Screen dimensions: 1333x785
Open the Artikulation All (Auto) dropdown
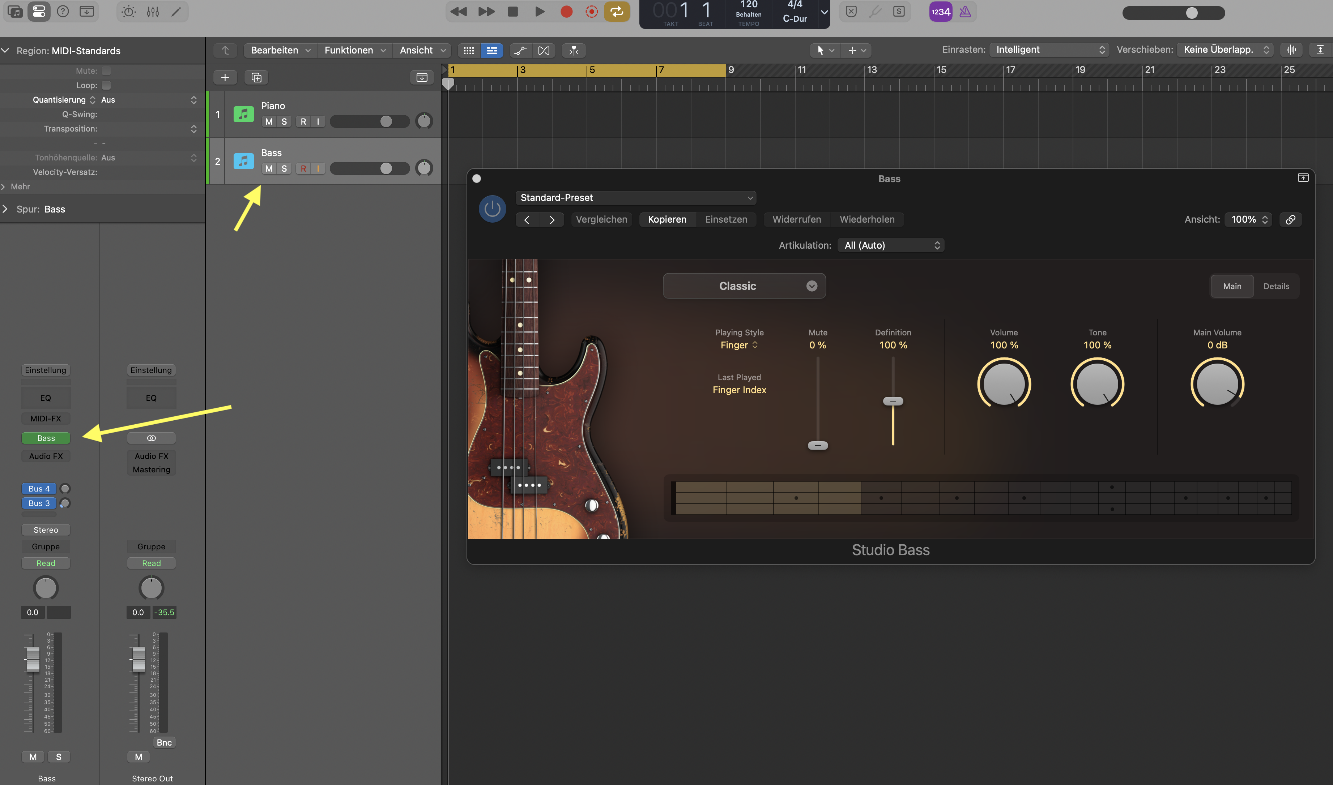click(891, 245)
